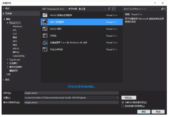169x117 pixels.
Task: Expand the 其他项目类型 tree node
Action: coord(8,67)
